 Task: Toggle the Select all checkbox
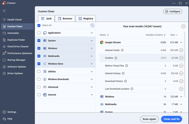point(39,25)
